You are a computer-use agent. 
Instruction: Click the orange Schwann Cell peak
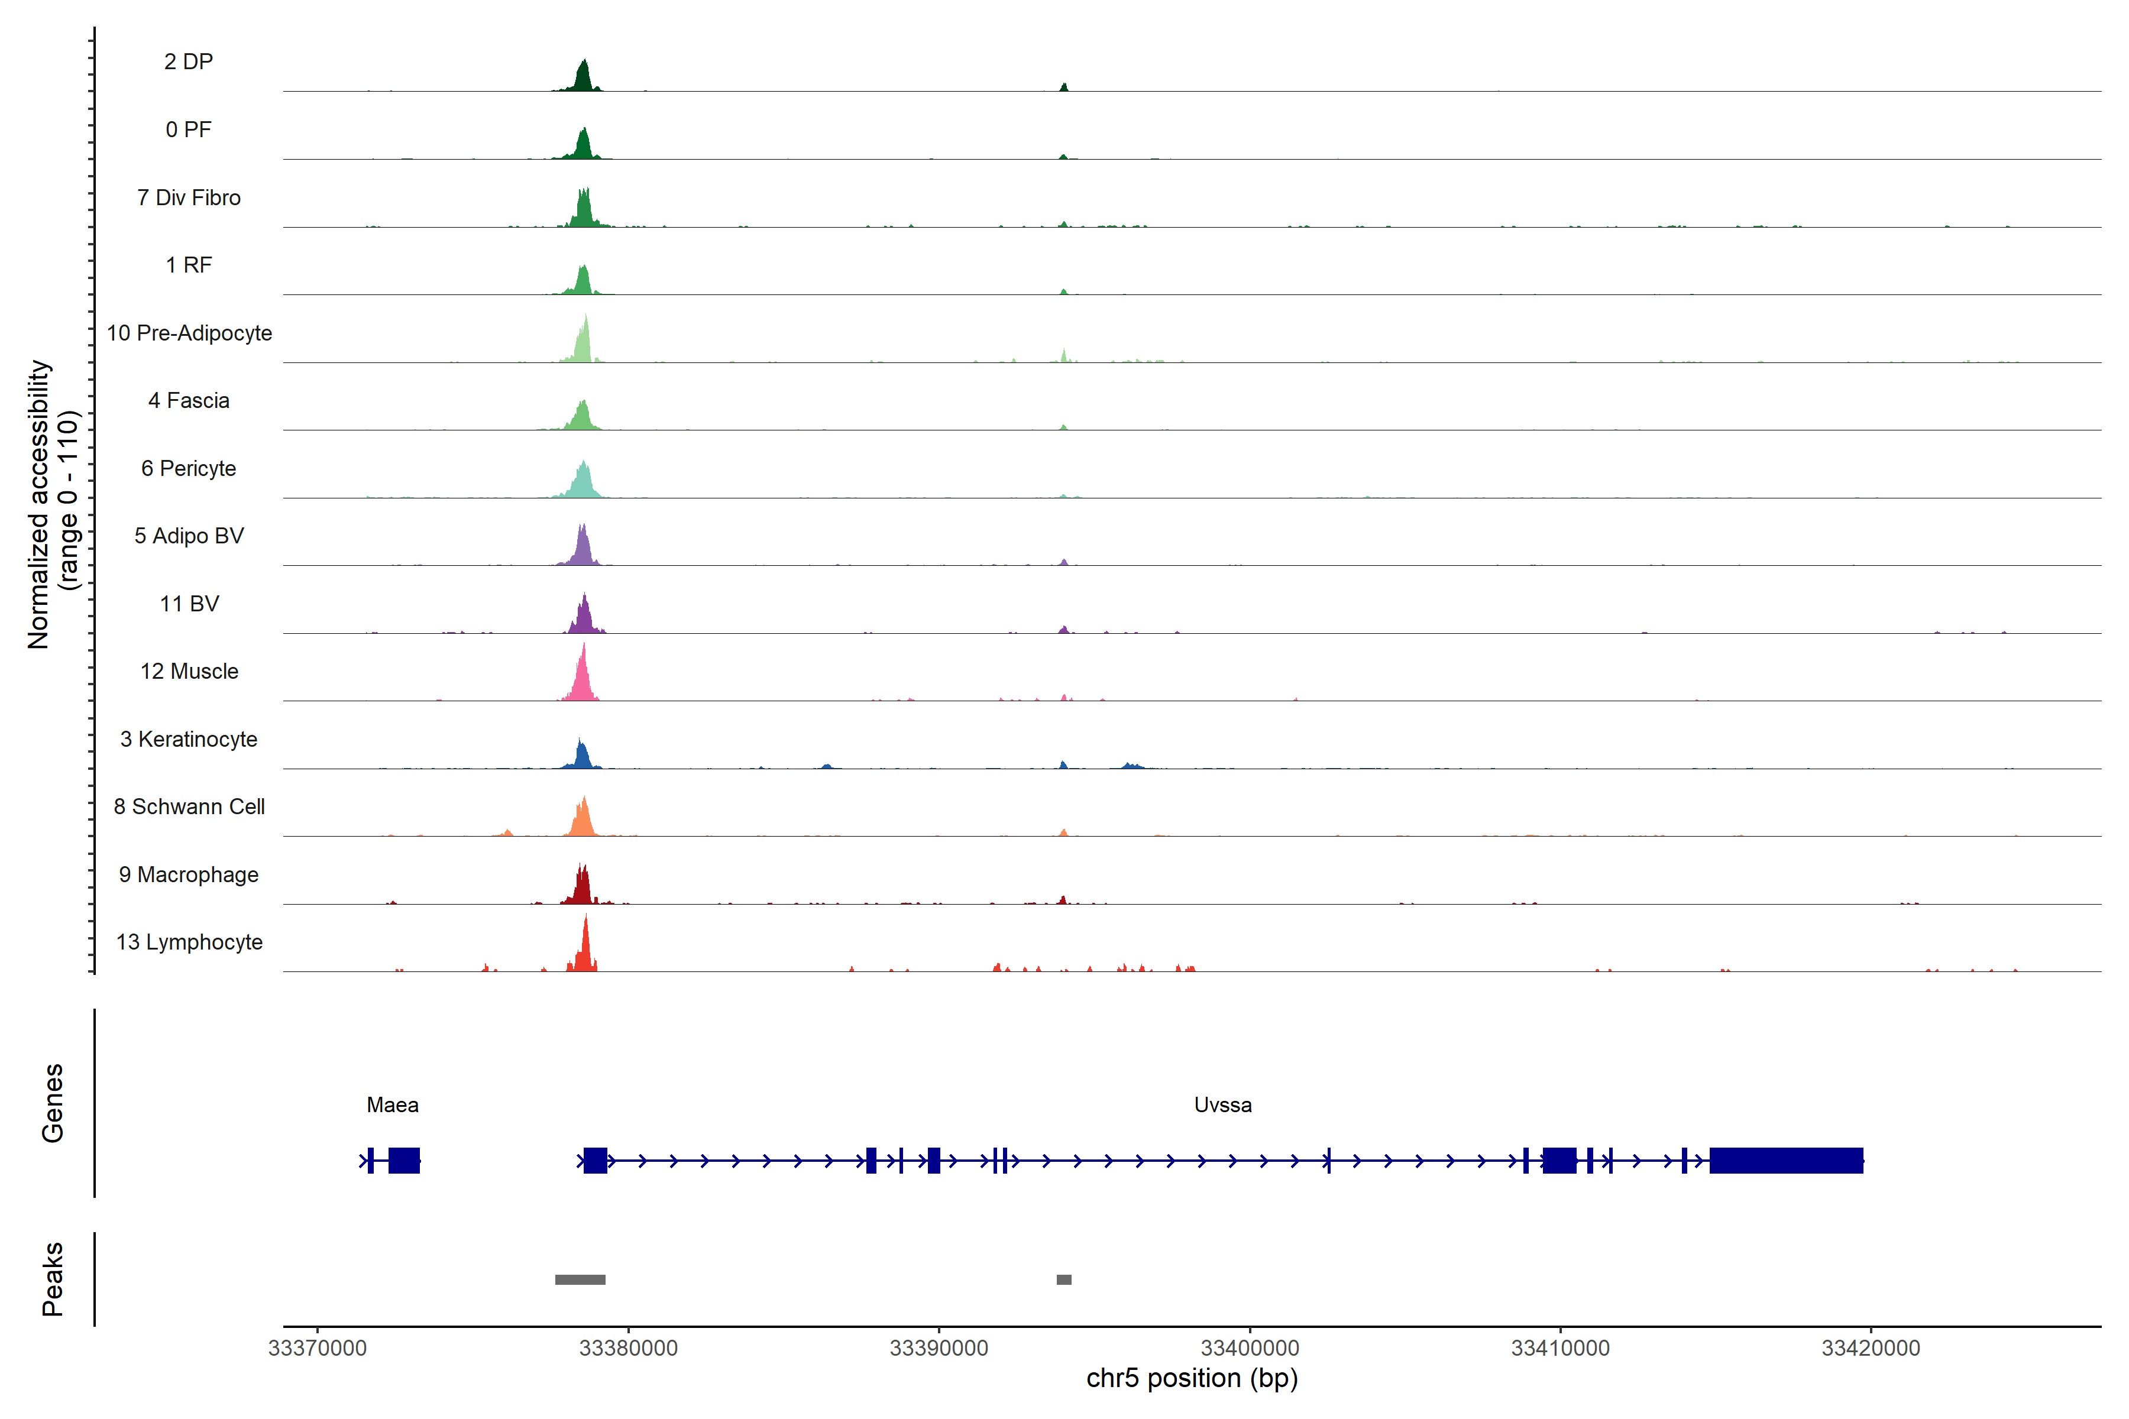tap(584, 821)
